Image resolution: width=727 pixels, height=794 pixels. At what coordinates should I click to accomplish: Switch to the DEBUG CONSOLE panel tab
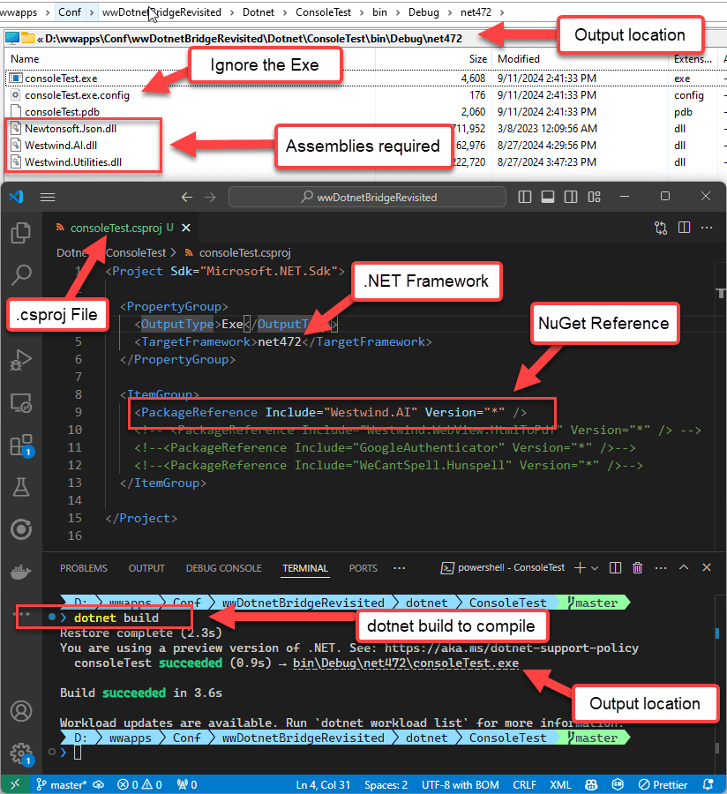pyautogui.click(x=223, y=568)
